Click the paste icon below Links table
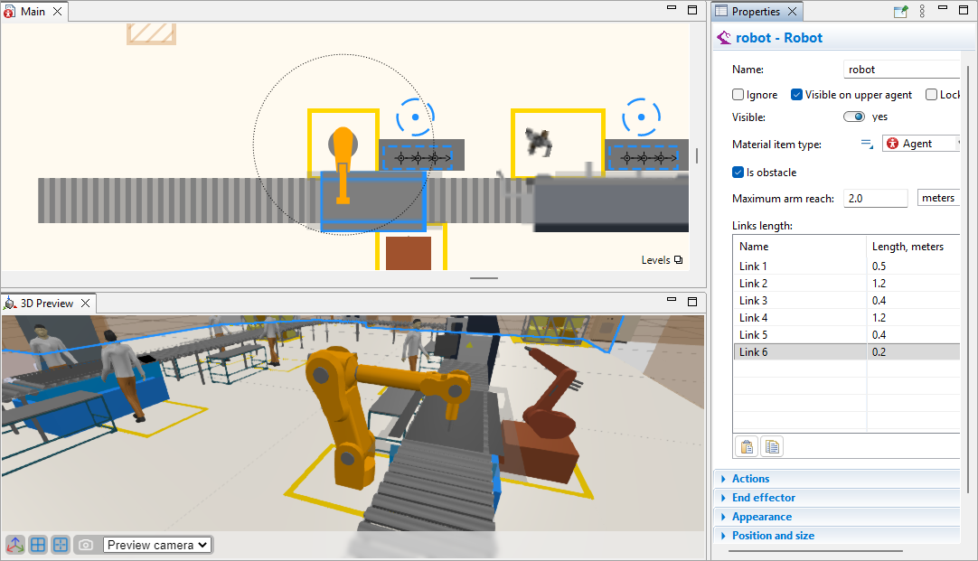The width and height of the screenshot is (978, 561). click(747, 446)
